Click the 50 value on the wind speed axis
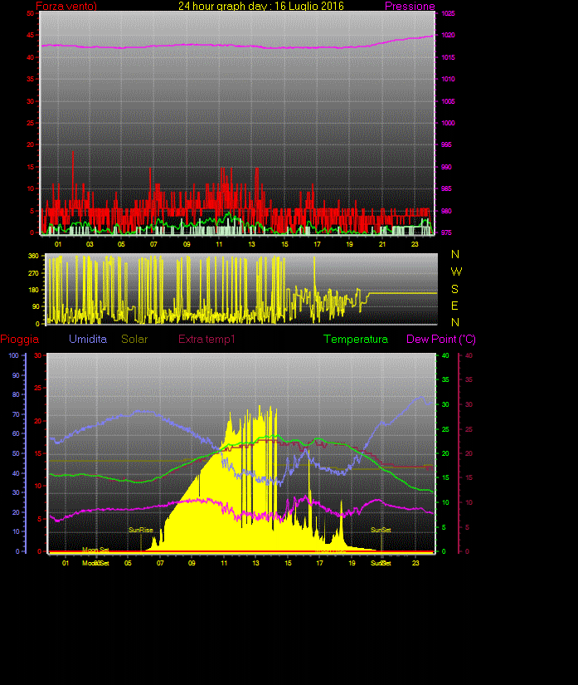 pyautogui.click(x=30, y=13)
